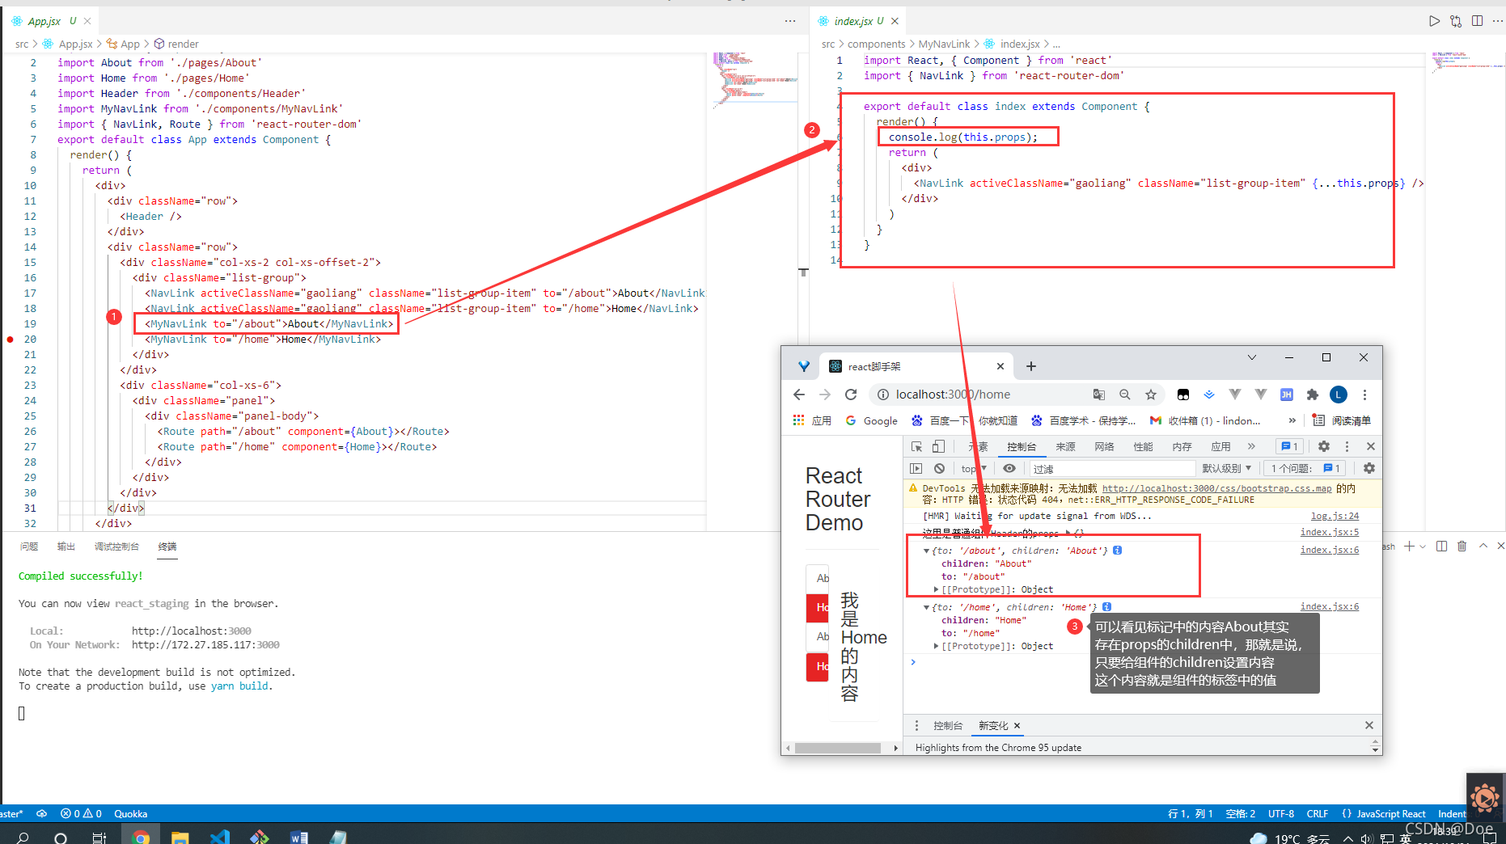Toggle the live expression eye icon
This screenshot has height=844, width=1506.
coord(1009,467)
